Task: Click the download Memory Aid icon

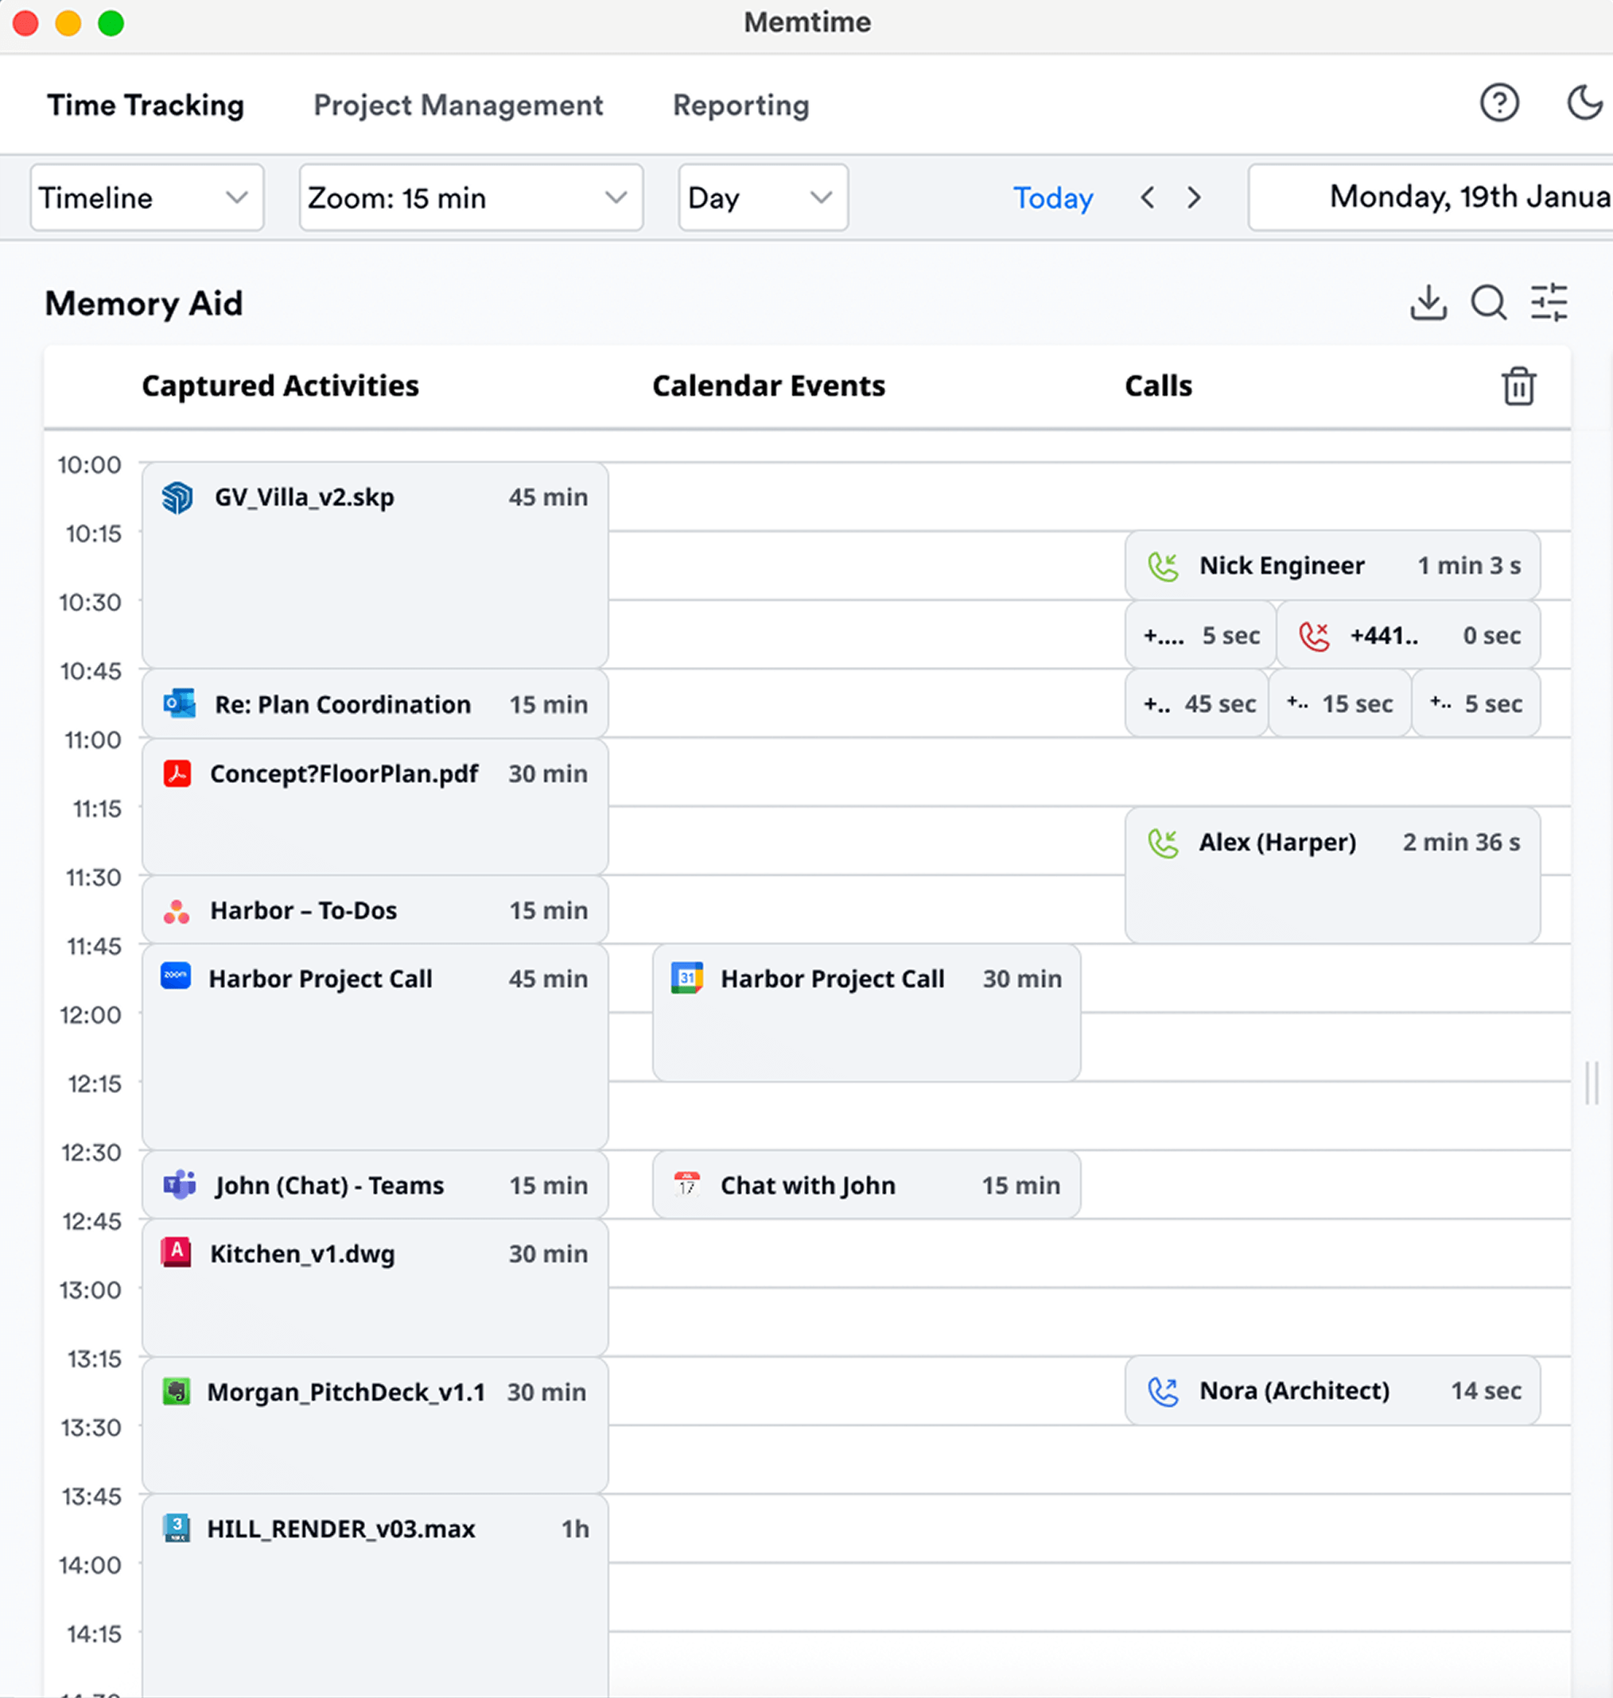Action: click(1428, 303)
